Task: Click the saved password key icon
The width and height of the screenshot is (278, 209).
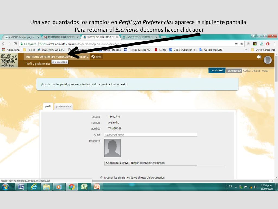Action: point(236,44)
